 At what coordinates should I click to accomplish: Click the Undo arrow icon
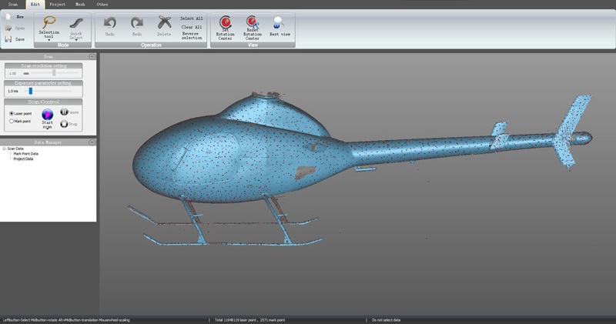(110, 24)
